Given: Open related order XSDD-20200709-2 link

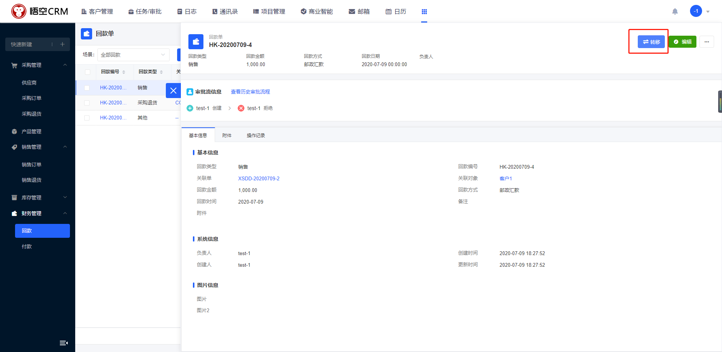Looking at the screenshot, I should (x=259, y=178).
